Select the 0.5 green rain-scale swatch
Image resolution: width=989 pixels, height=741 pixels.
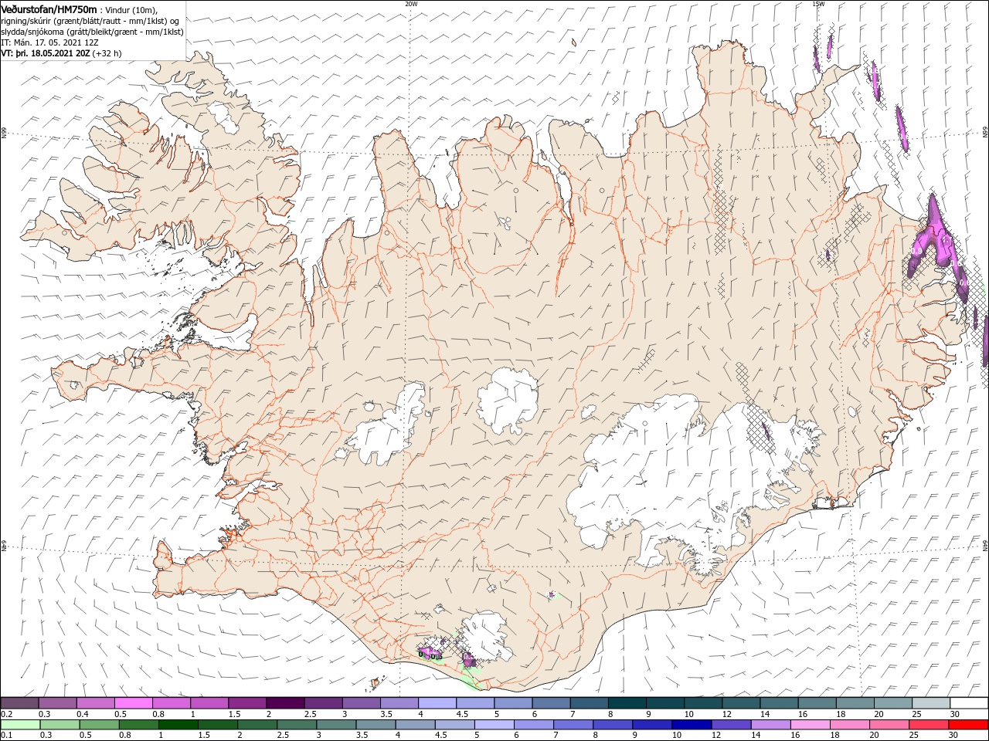pos(99,725)
